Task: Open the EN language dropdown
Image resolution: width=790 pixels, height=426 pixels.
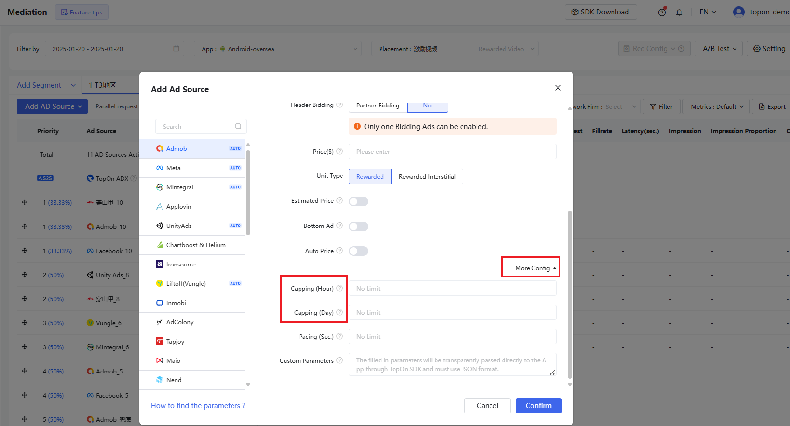Action: (x=708, y=12)
